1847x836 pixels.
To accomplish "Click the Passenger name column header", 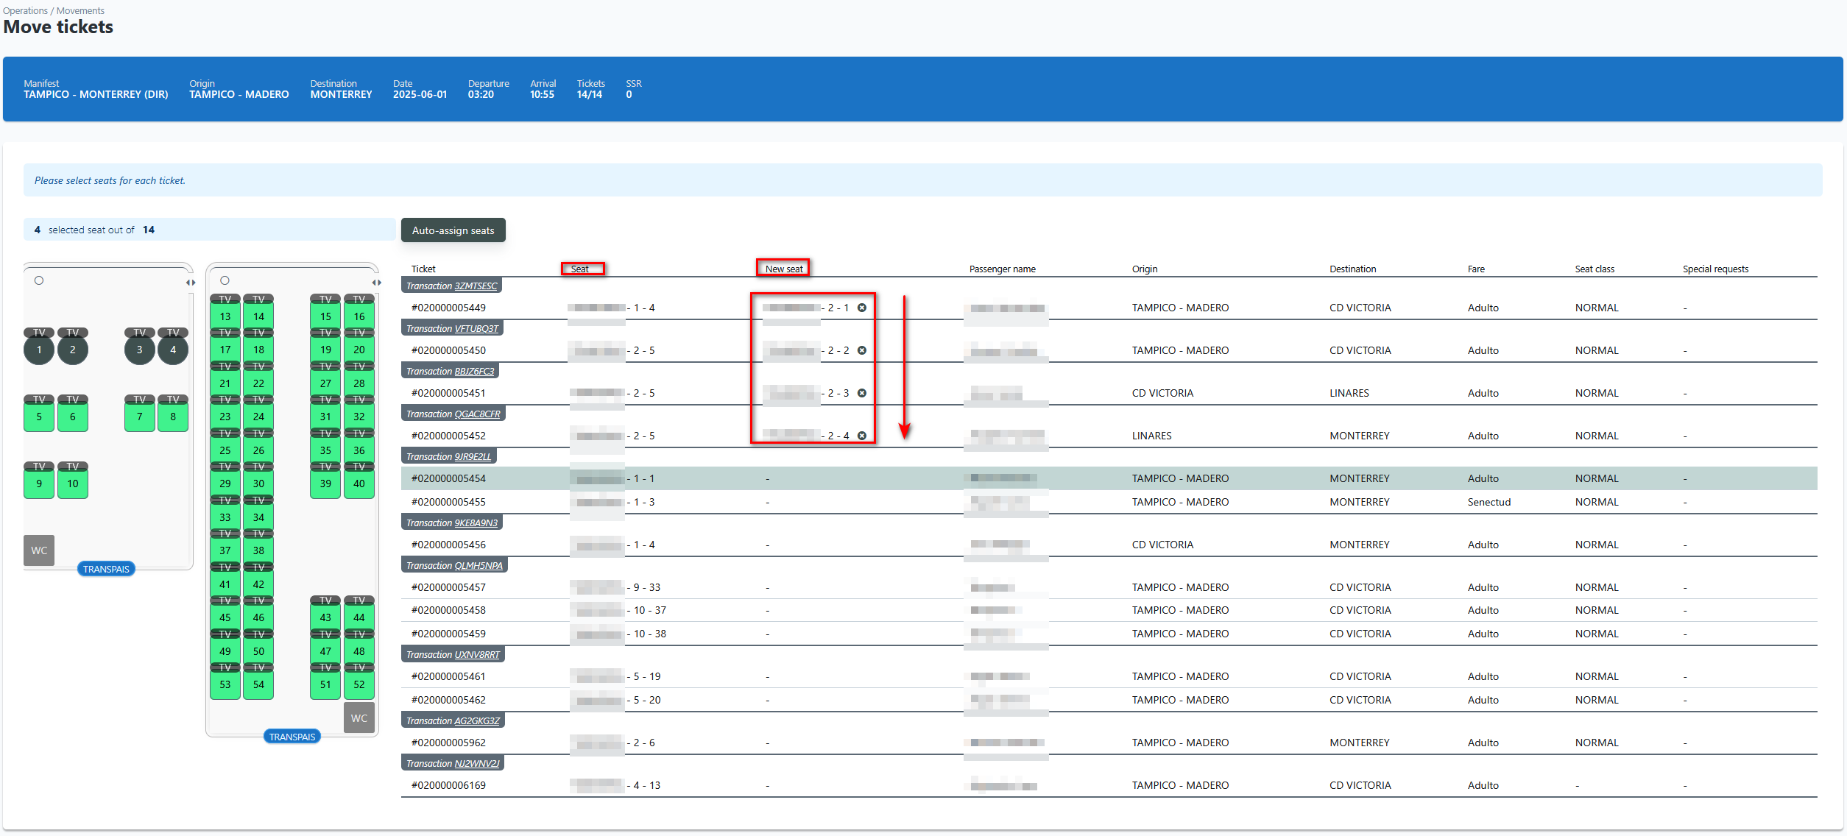I will point(1002,269).
